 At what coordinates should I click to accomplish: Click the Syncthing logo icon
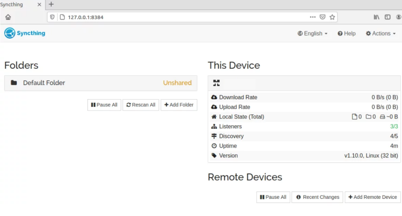[x=10, y=33]
